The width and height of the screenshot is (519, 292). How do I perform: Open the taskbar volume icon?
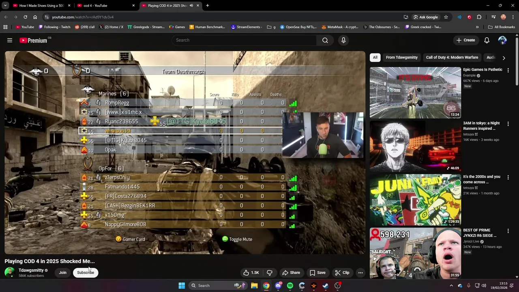(x=483, y=286)
